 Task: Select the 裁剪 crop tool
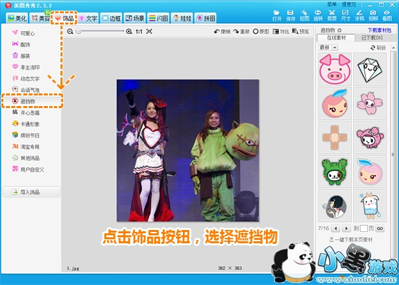[x=332, y=16]
